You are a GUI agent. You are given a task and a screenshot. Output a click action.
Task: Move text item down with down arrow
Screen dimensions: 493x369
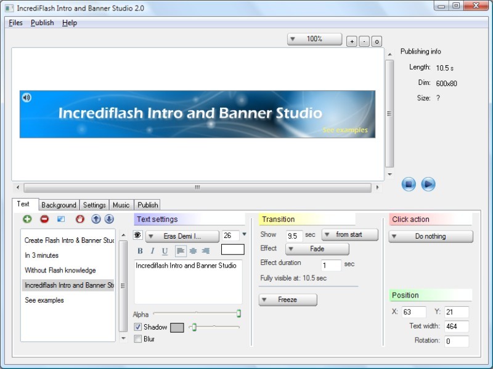click(x=109, y=219)
